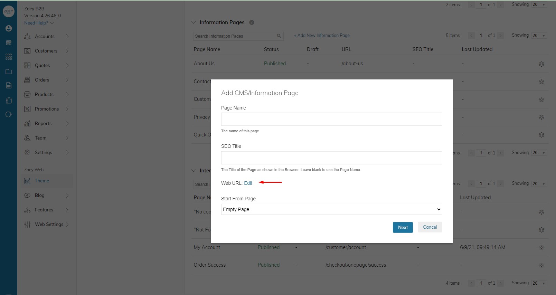Open settings gear for About Us row
The image size is (556, 295).
541,64
